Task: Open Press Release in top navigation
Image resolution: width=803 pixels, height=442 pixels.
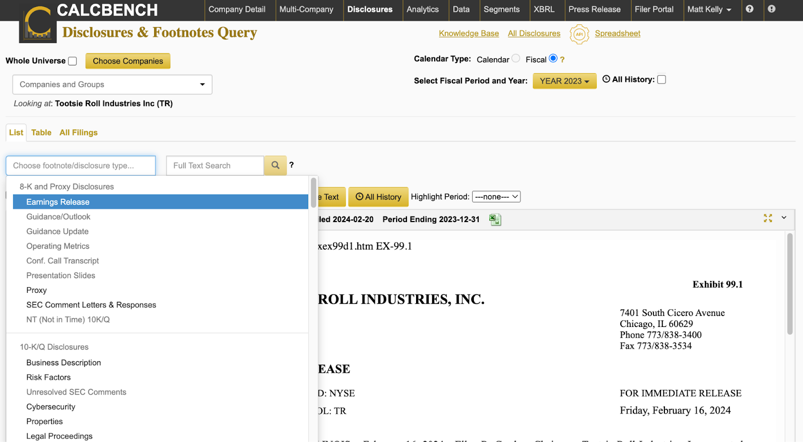Action: coord(594,10)
